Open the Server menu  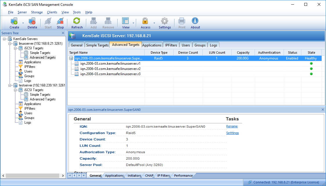tap(22, 12)
